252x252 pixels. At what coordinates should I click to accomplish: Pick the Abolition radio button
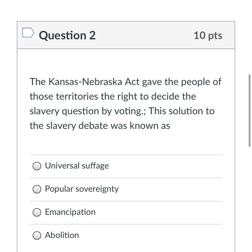click(x=37, y=236)
